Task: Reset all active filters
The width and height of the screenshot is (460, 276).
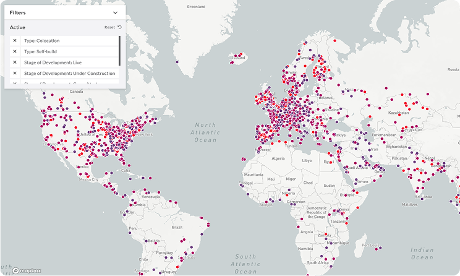Action: (x=113, y=27)
